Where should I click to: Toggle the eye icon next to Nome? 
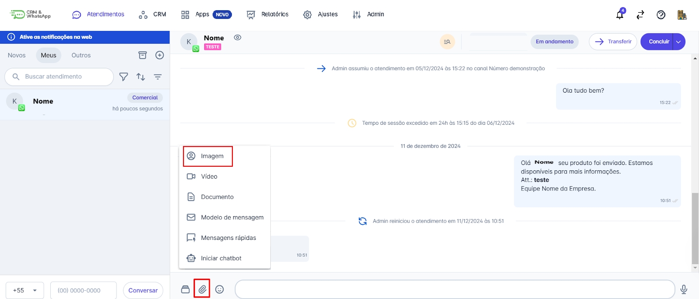(237, 37)
